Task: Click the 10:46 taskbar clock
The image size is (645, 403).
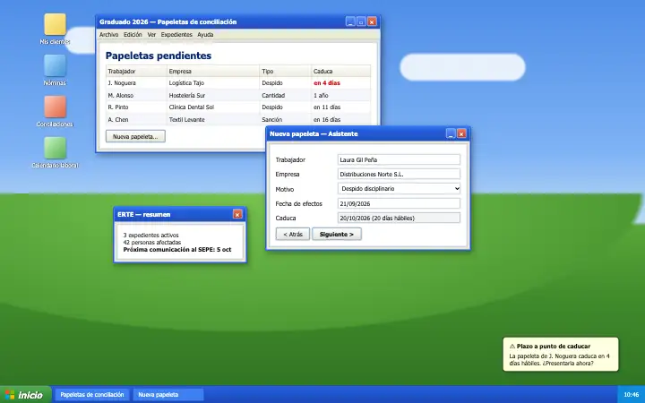Action: (632, 395)
